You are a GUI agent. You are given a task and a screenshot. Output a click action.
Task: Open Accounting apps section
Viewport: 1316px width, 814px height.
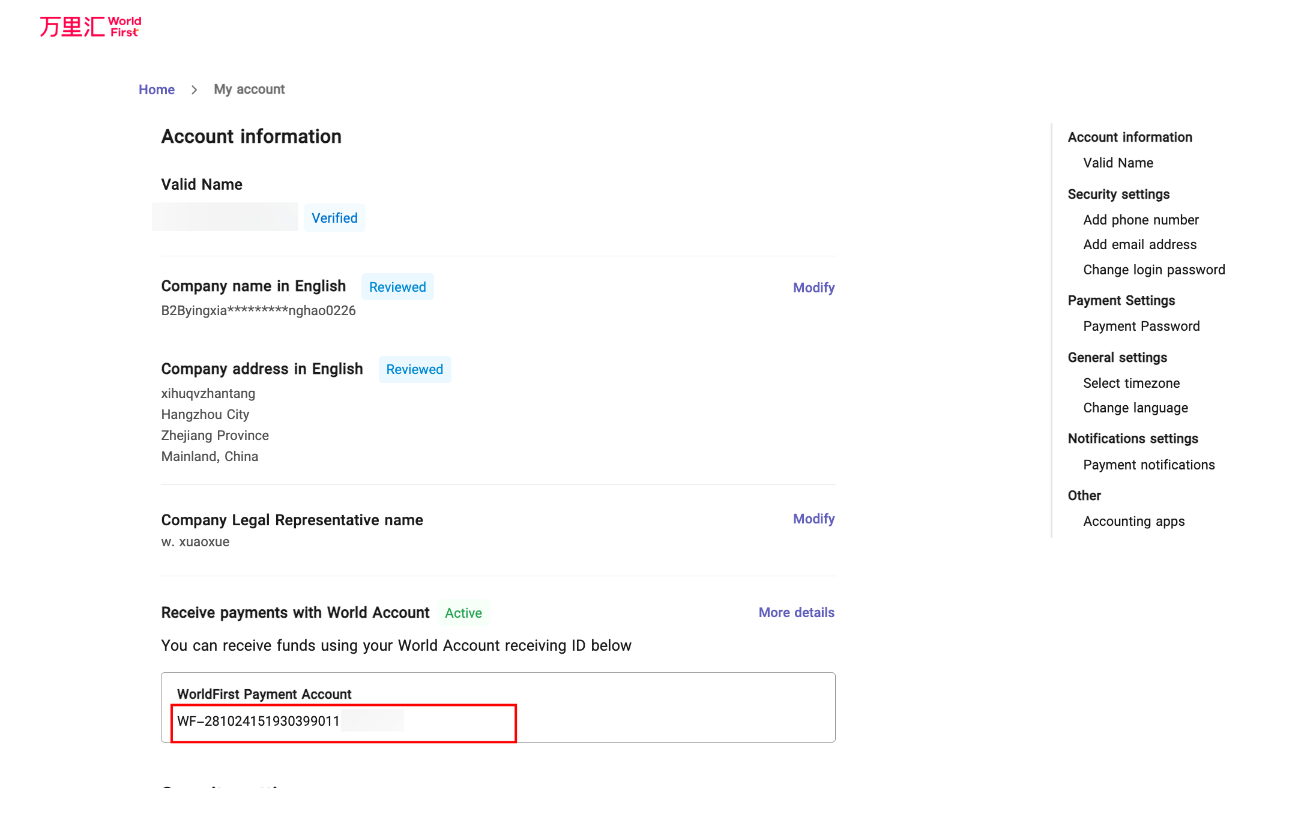(1133, 521)
